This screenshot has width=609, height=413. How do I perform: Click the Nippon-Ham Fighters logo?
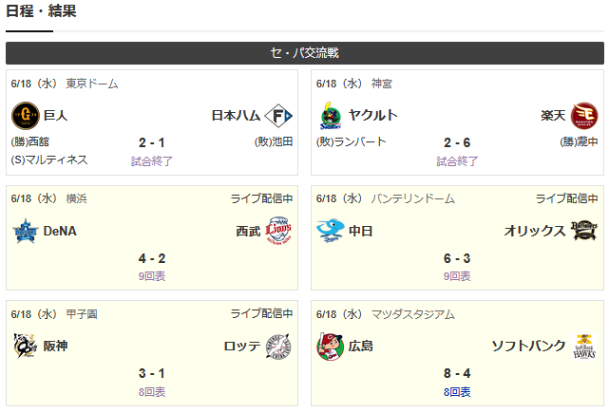point(278,115)
